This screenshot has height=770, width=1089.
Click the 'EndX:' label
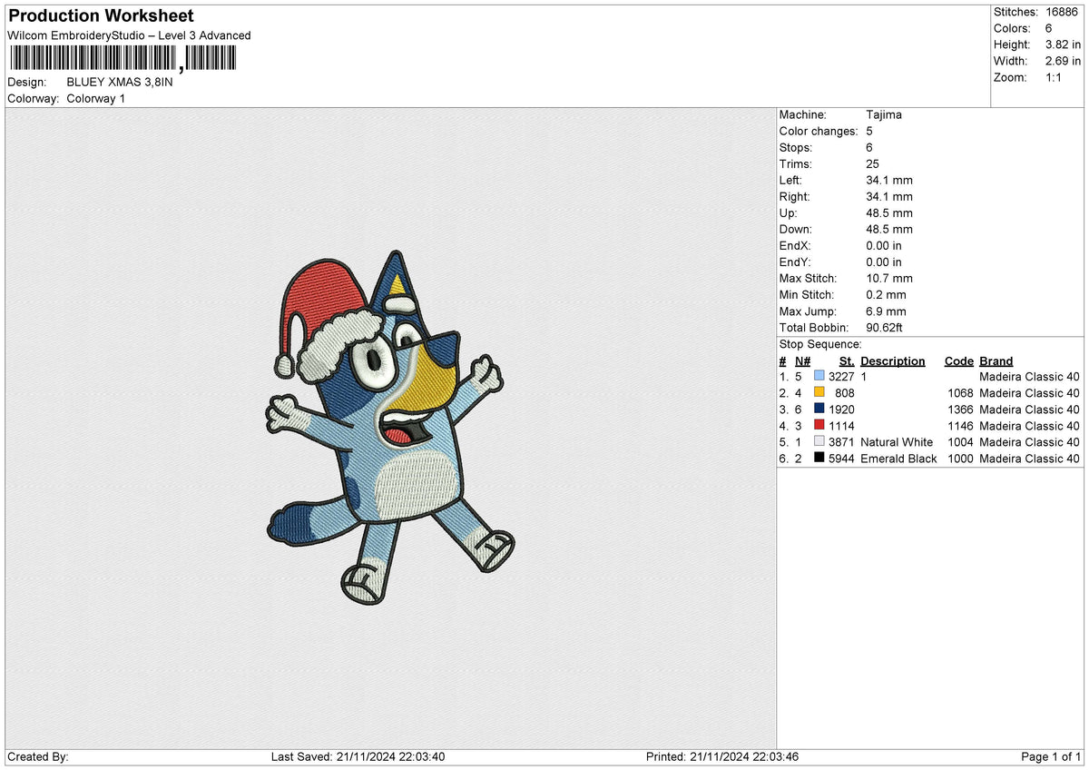tap(795, 245)
